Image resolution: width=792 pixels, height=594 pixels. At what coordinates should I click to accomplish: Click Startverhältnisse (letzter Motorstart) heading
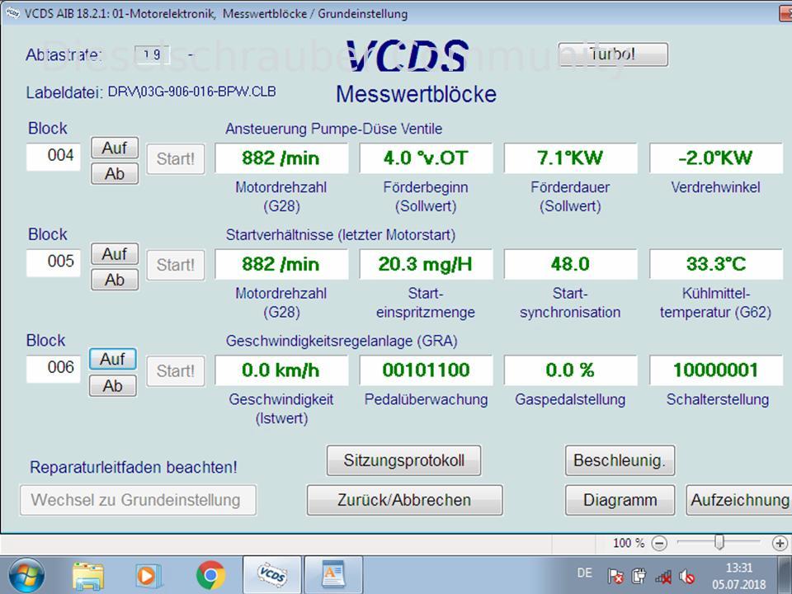coord(341,235)
